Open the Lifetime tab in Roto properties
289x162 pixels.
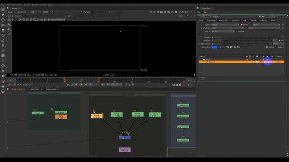click(x=253, y=21)
